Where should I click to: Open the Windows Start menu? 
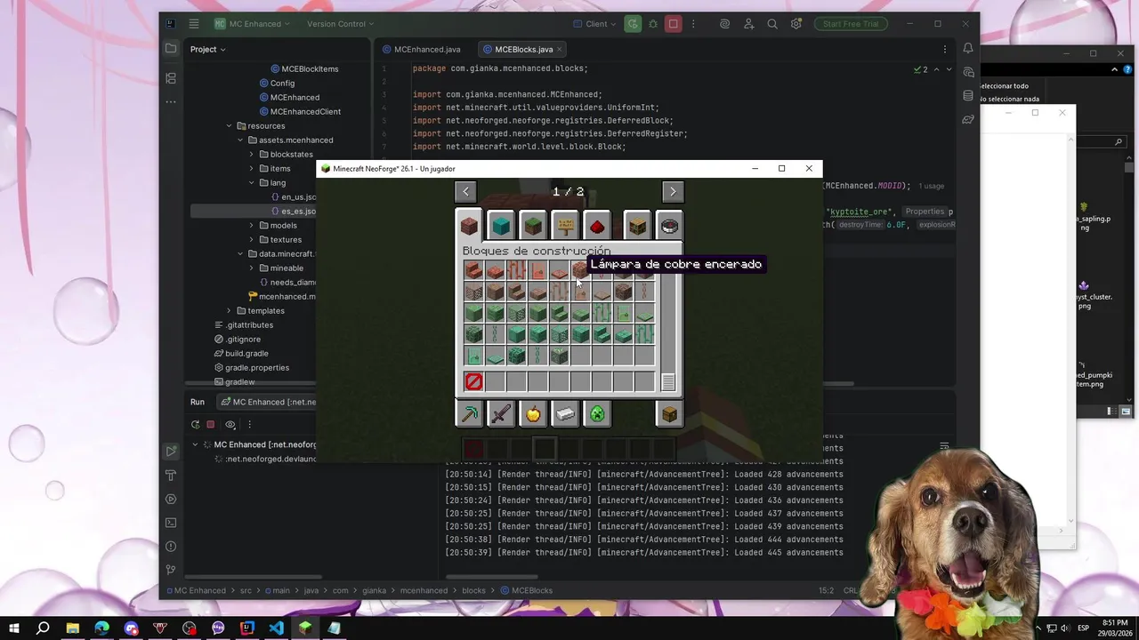(x=14, y=628)
